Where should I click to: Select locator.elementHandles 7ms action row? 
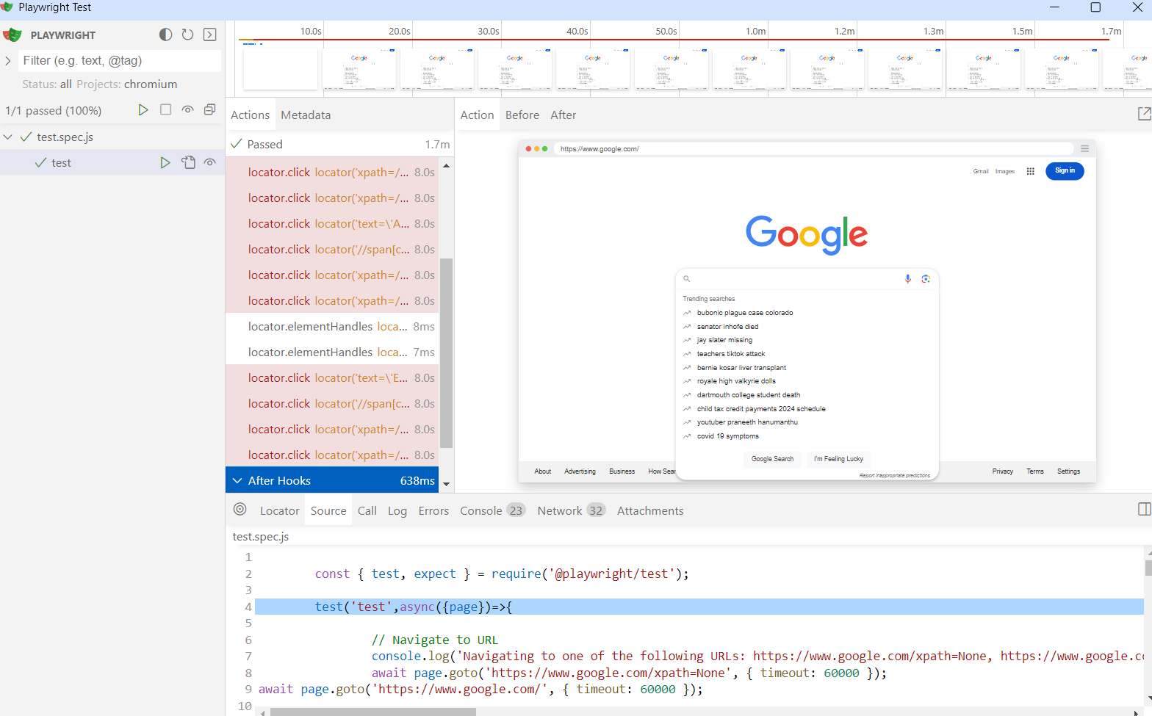tap(332, 352)
